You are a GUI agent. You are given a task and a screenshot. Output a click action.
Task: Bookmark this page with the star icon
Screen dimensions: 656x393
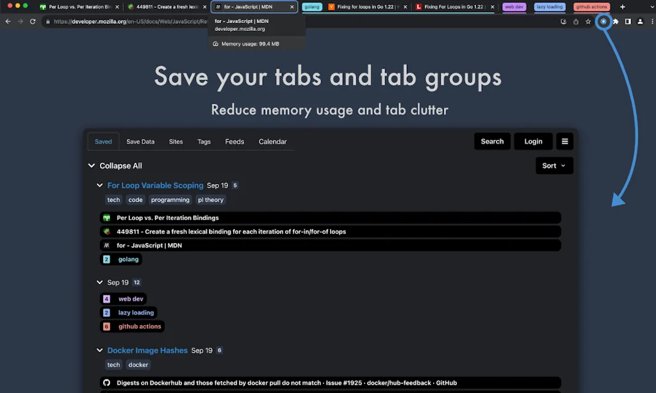(587, 21)
